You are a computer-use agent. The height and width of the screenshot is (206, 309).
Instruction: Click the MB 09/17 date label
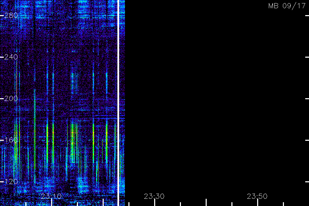[287, 6]
